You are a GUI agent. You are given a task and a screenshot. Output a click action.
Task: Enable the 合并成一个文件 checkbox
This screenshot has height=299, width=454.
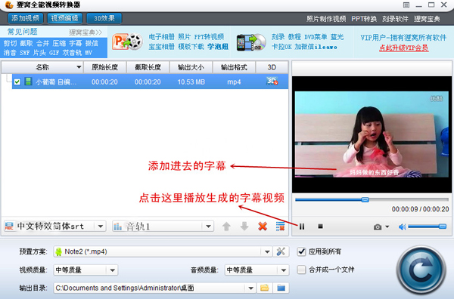click(x=301, y=270)
